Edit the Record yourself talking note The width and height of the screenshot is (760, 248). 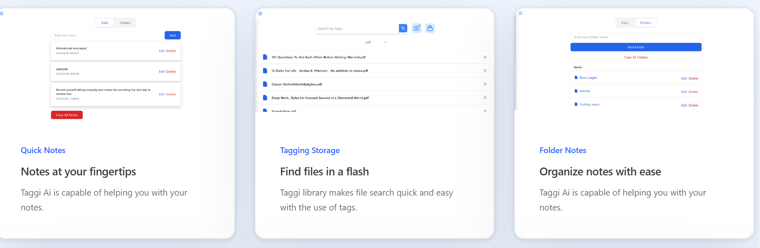click(161, 94)
